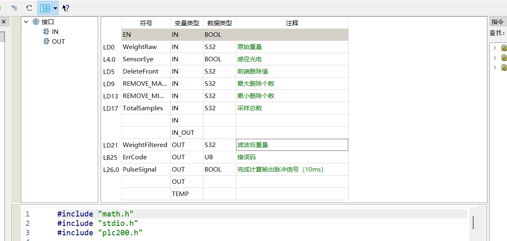This screenshot has width=507, height=241.
Task: Click the L26.0 address cell
Action: pyautogui.click(x=111, y=170)
